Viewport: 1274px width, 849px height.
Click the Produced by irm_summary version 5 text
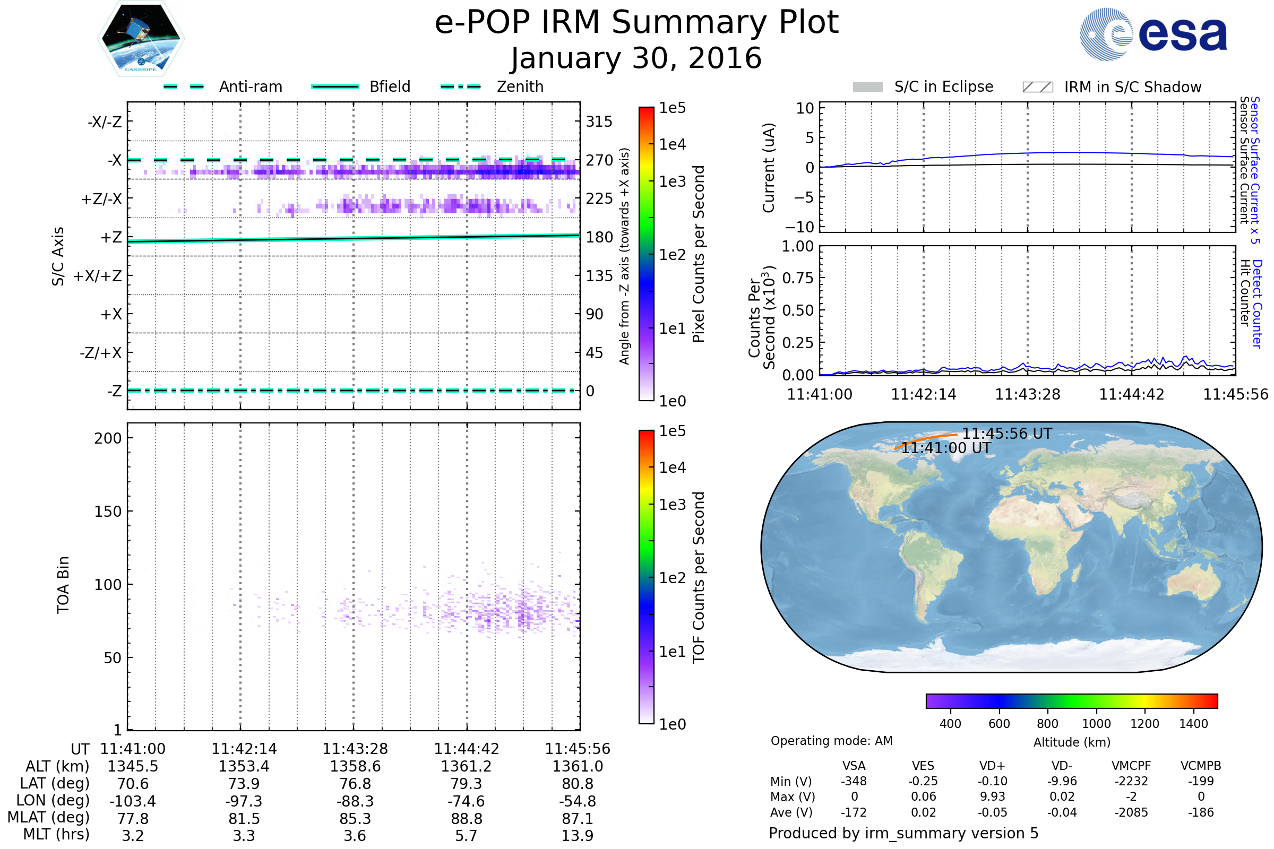(x=903, y=833)
